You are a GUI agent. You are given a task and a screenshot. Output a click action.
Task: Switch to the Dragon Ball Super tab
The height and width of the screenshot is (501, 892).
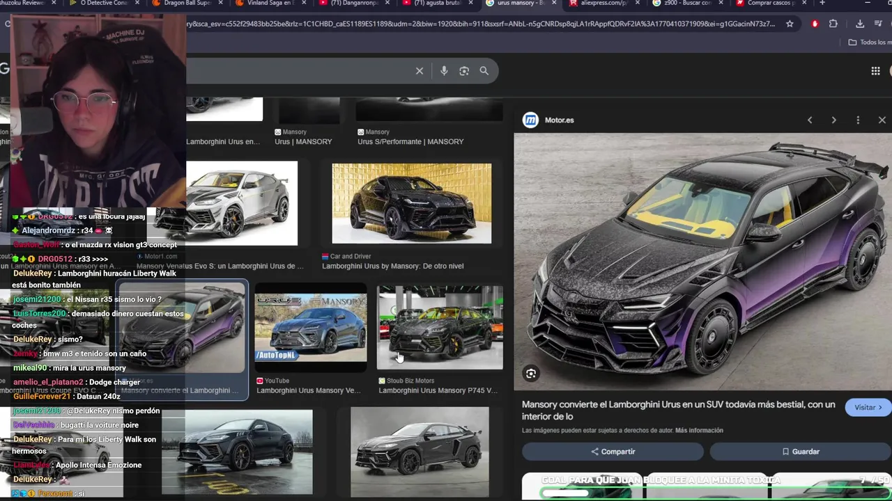click(x=186, y=3)
